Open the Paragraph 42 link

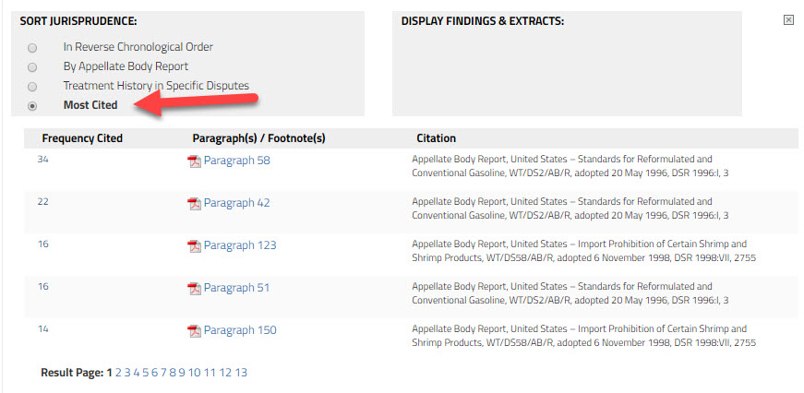(x=237, y=203)
